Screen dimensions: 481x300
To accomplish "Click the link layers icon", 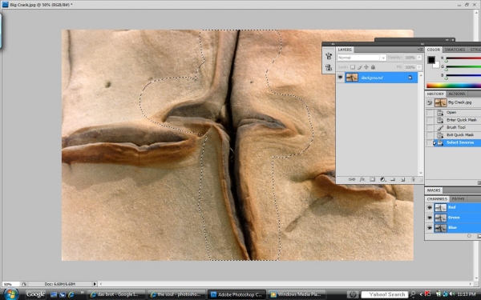I will tap(352, 179).
